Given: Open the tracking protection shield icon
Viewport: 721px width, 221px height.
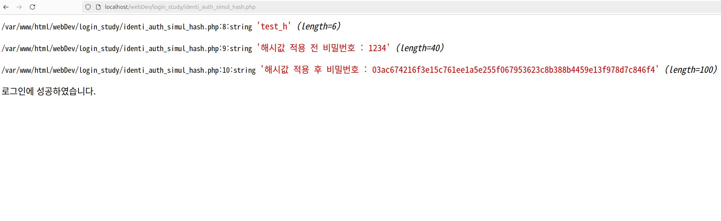Looking at the screenshot, I should click(88, 7).
